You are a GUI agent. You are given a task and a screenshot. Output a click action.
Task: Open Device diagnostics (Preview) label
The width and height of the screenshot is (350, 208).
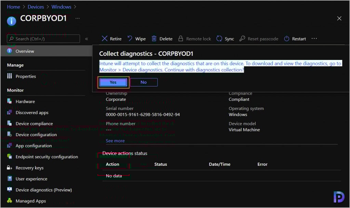44,190
